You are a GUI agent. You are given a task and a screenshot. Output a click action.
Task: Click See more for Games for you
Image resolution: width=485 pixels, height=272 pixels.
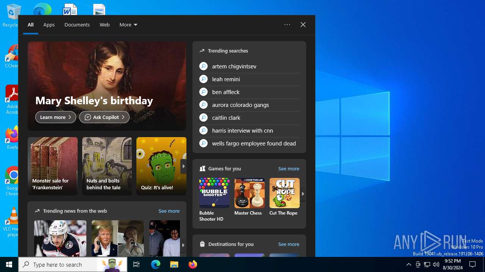point(289,168)
